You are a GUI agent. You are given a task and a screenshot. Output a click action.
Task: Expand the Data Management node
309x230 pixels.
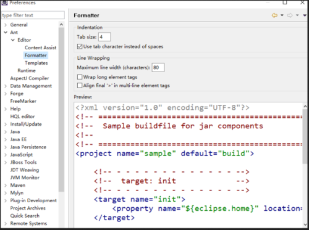click(x=6, y=86)
